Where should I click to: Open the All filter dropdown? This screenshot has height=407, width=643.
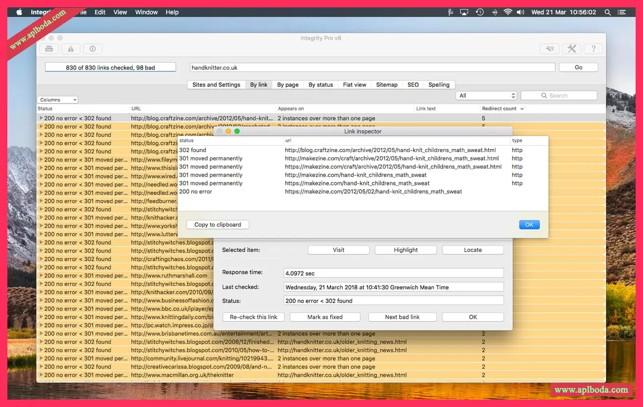coord(486,96)
